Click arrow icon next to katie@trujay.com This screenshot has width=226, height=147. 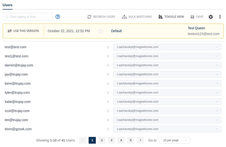[108, 102]
